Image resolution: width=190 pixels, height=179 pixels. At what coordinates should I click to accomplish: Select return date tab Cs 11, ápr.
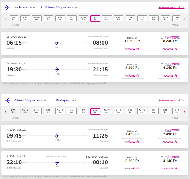[37, 111]
